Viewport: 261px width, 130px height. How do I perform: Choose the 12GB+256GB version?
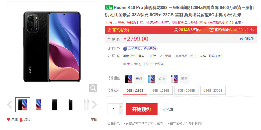pos(213,90)
